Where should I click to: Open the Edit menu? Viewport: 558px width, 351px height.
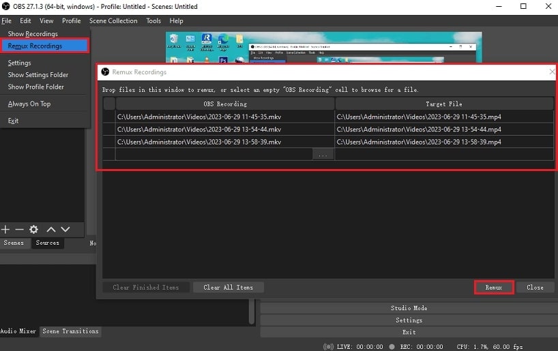click(x=25, y=21)
